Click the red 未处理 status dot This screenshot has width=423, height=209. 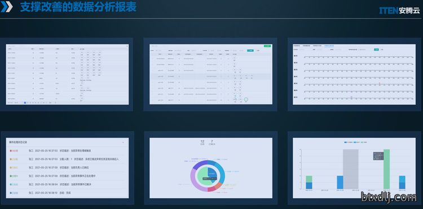coord(11,151)
